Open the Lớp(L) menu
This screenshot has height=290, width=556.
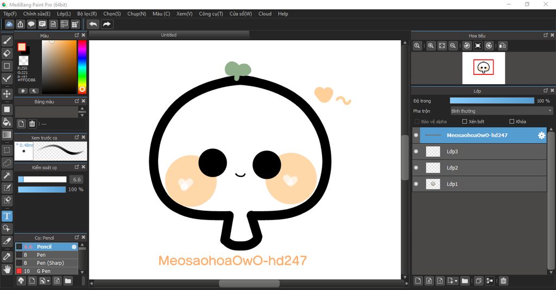click(x=64, y=14)
